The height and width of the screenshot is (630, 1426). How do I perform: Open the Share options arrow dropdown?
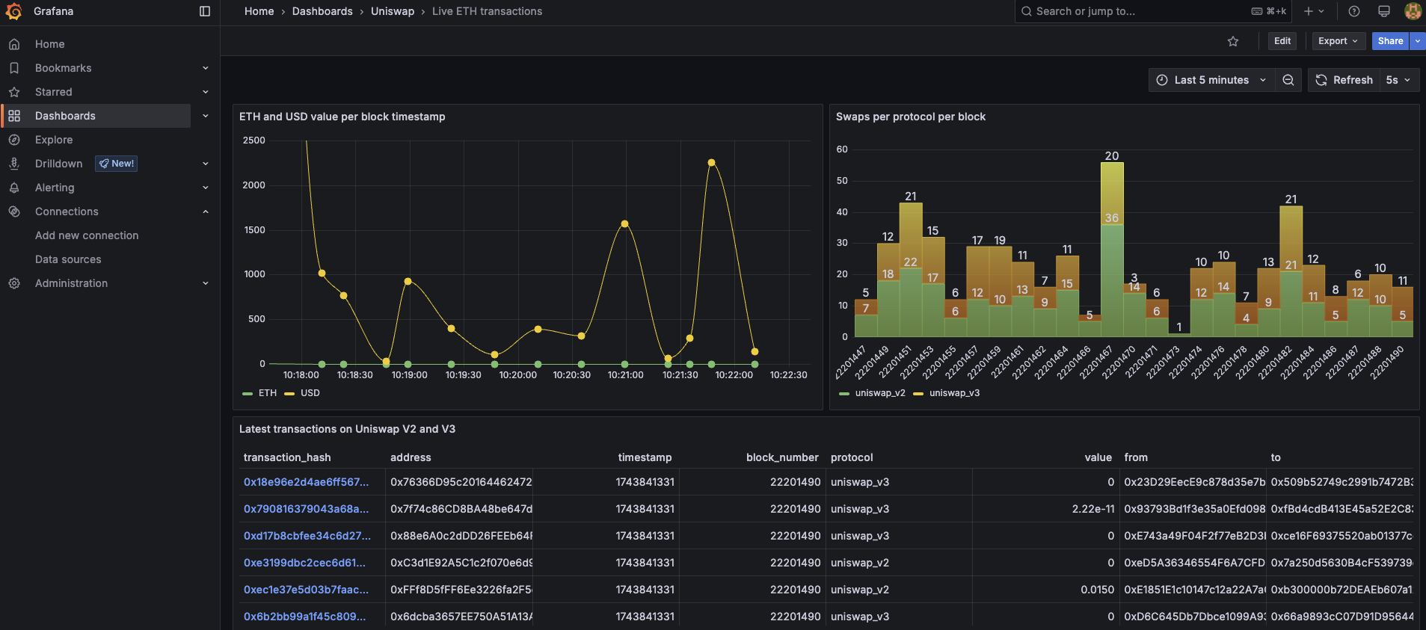[1417, 41]
